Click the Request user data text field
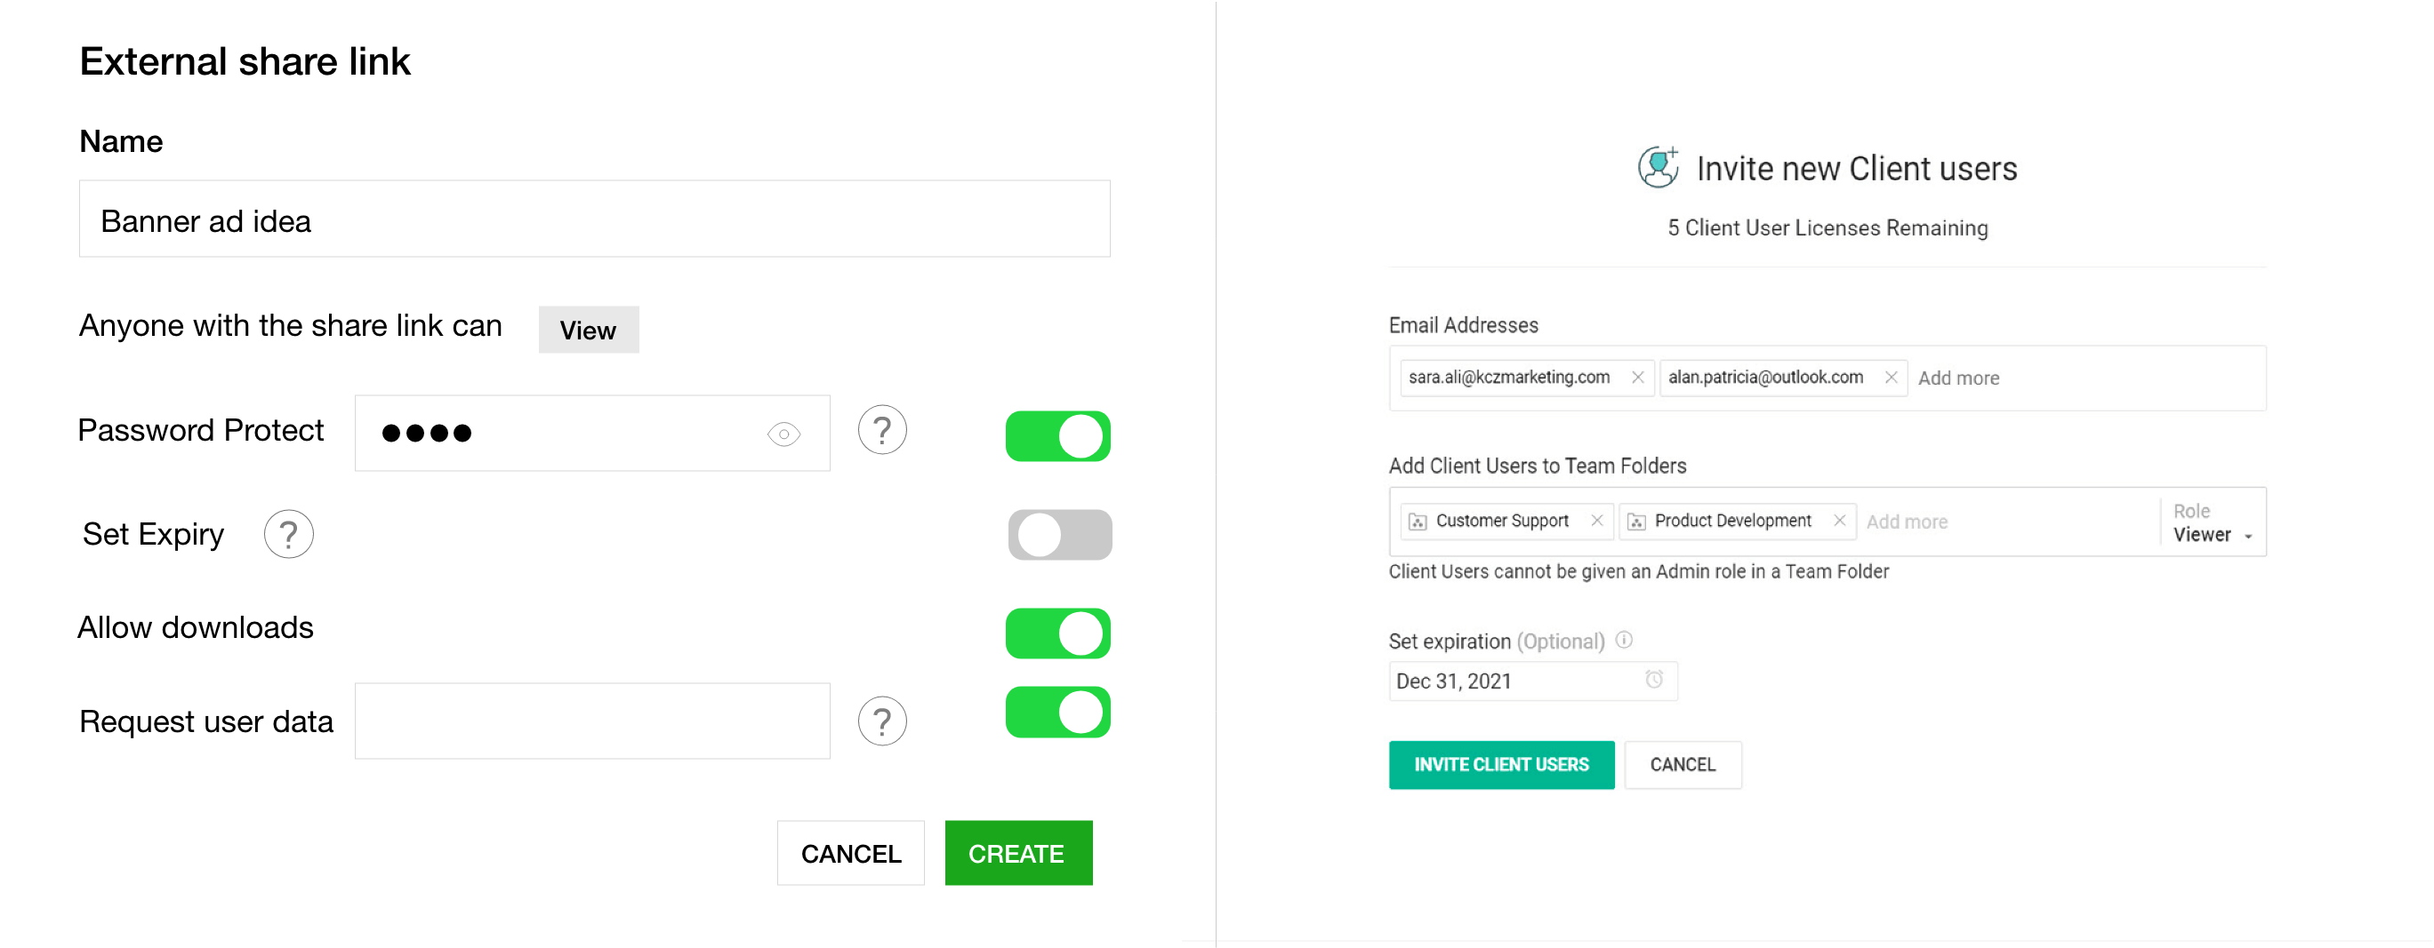The image size is (2434, 948). [591, 721]
